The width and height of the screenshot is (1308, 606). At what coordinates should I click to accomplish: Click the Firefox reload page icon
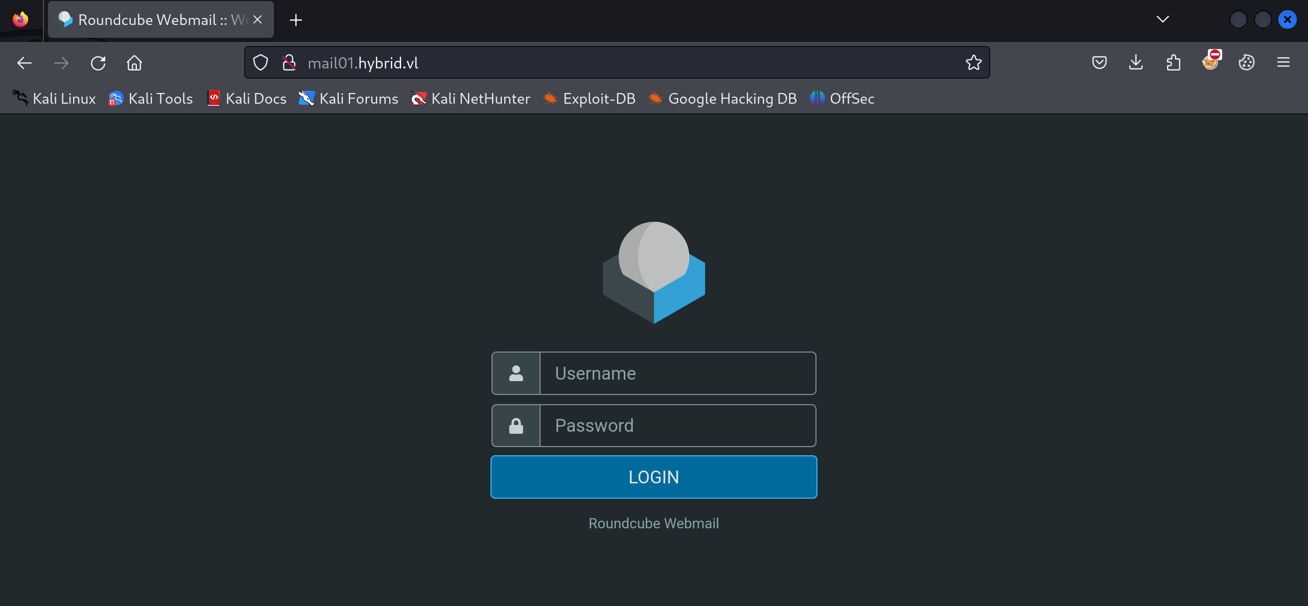98,63
